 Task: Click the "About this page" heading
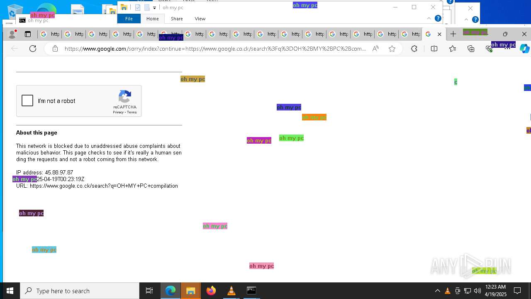(x=37, y=132)
